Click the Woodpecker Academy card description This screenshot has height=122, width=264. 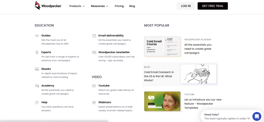point(198,49)
